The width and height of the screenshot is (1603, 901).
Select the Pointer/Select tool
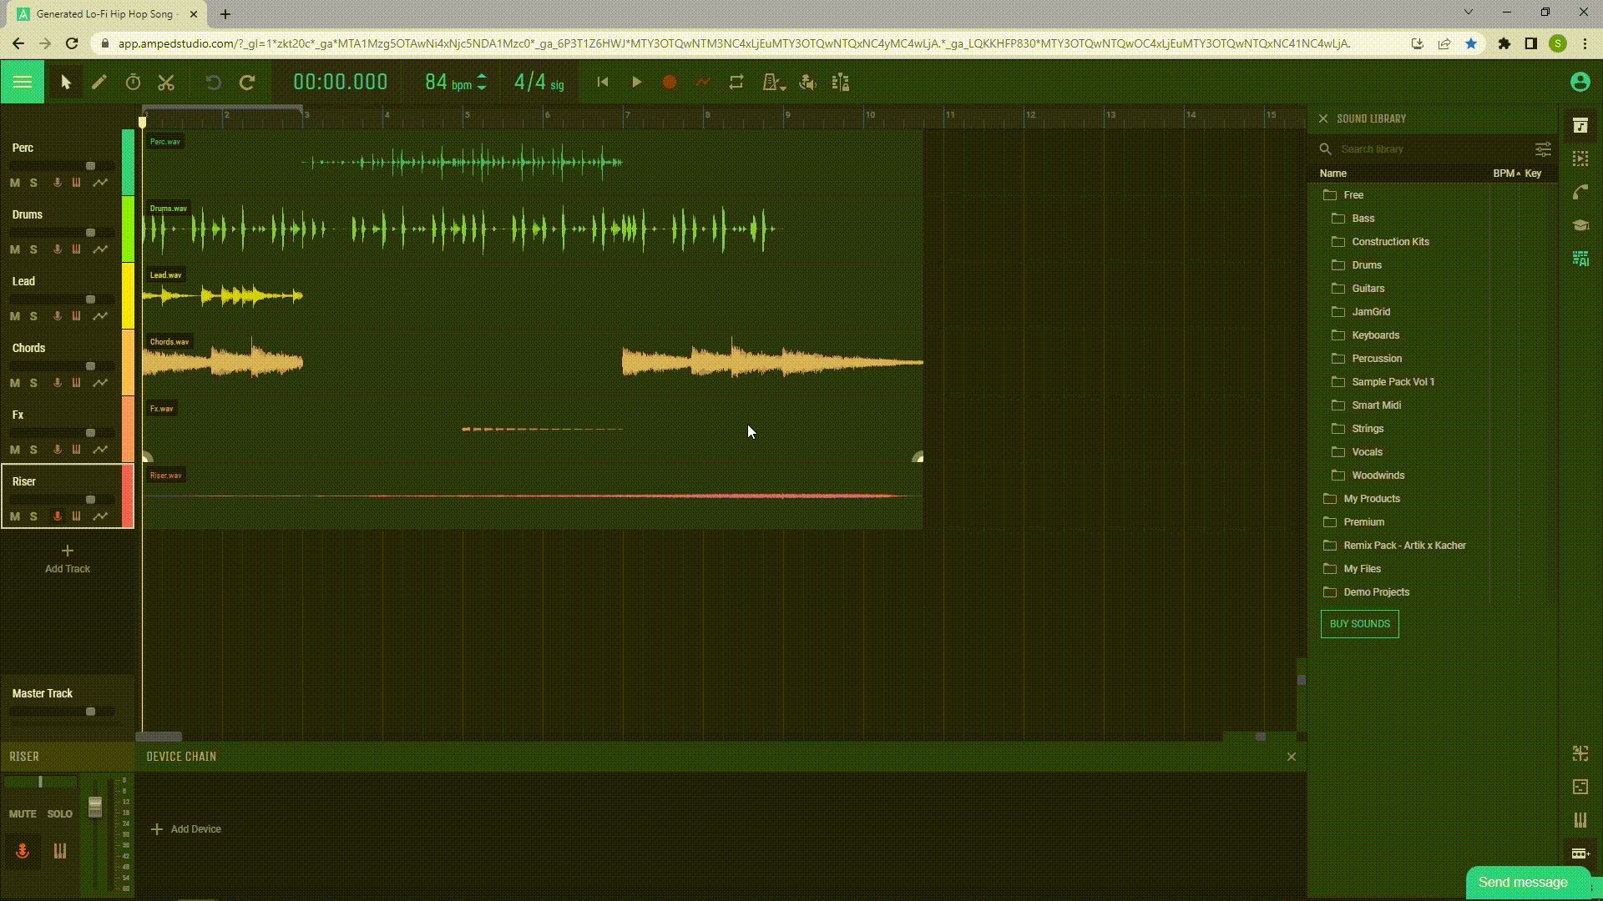65,83
